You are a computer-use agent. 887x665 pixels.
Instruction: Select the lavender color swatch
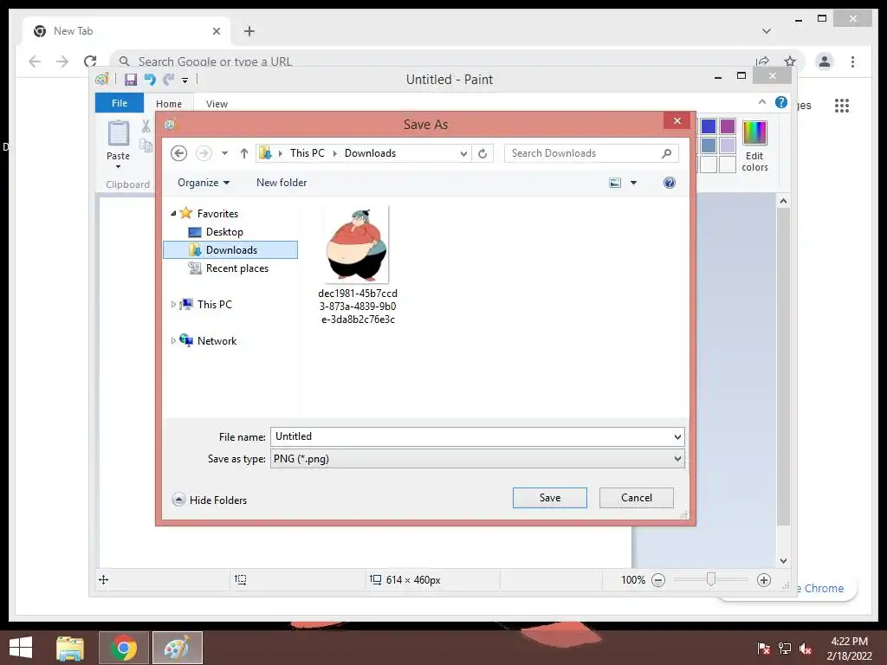[x=728, y=145]
